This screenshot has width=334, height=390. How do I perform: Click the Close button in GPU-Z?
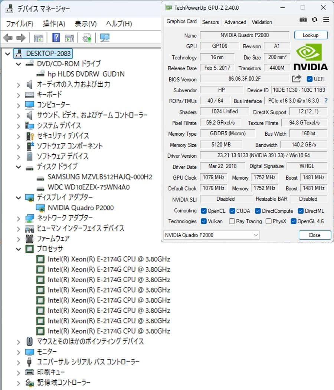(x=314, y=235)
